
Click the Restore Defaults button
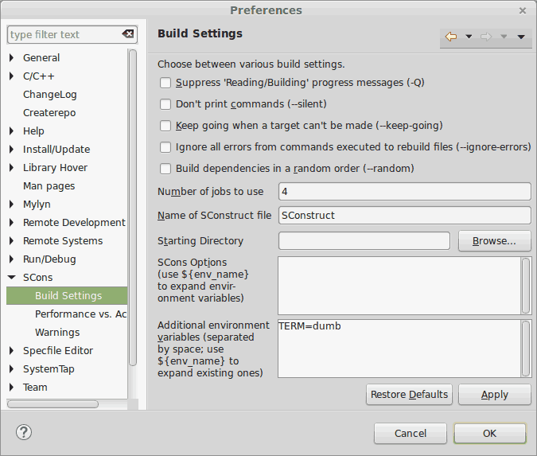click(410, 395)
